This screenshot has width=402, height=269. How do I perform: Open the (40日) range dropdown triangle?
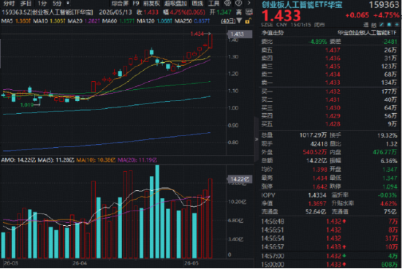tap(239, 20)
